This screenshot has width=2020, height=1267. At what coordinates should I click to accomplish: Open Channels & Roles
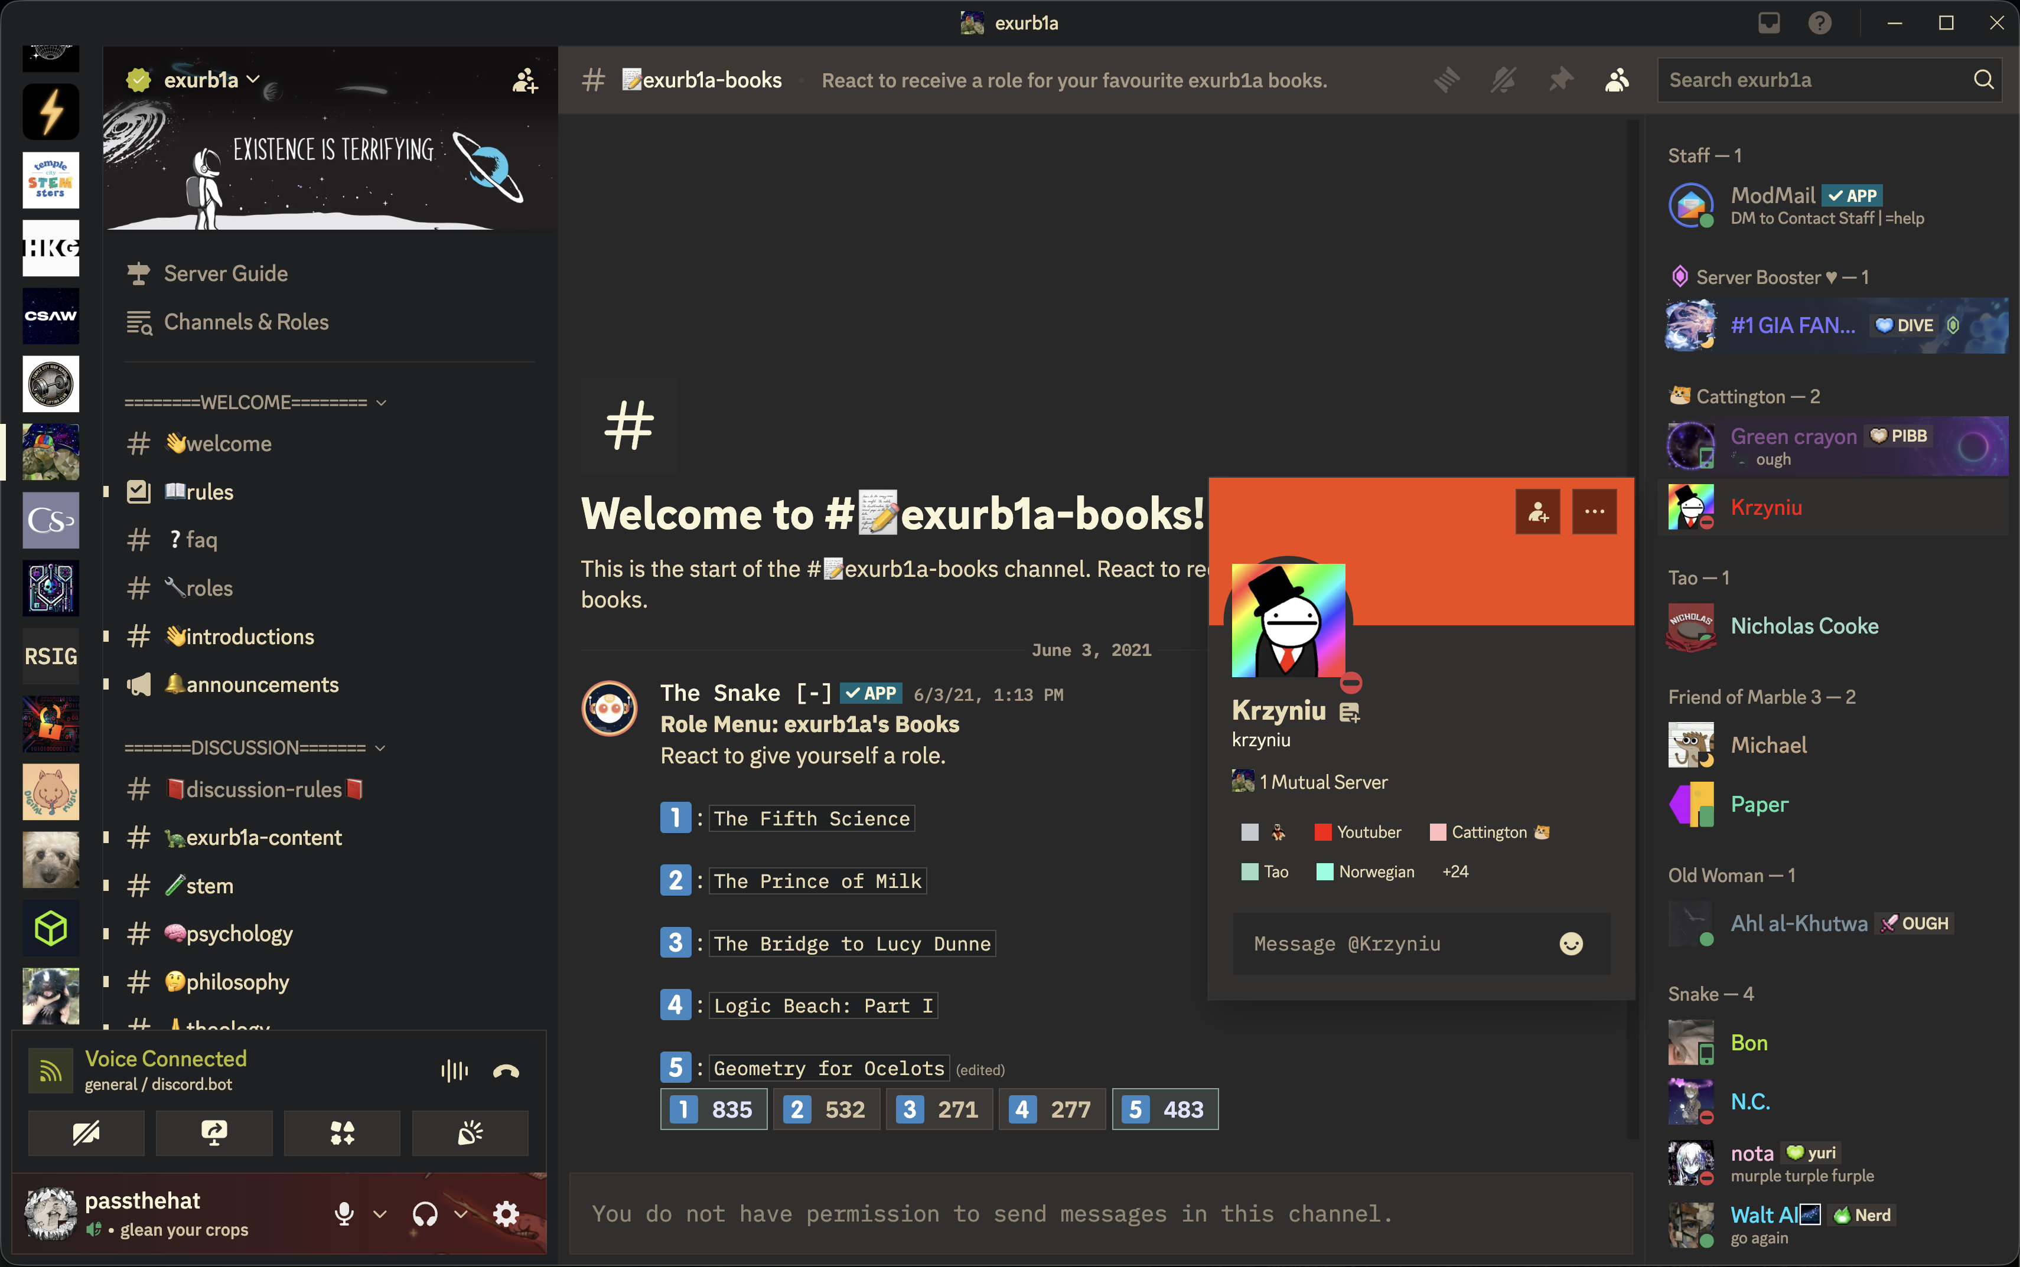(330, 322)
